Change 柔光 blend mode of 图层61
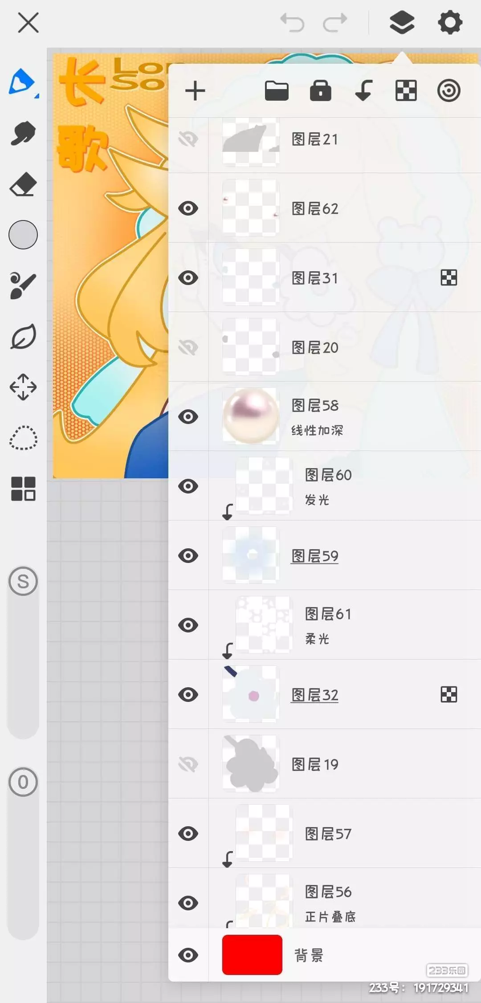This screenshot has width=481, height=1003. point(317,639)
